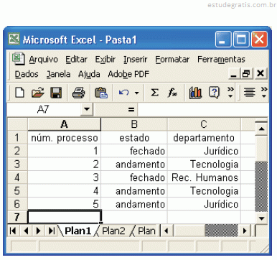Click the horizontal scrollbar thumb
Viewport: 277px width, 260px height.
coord(222,231)
